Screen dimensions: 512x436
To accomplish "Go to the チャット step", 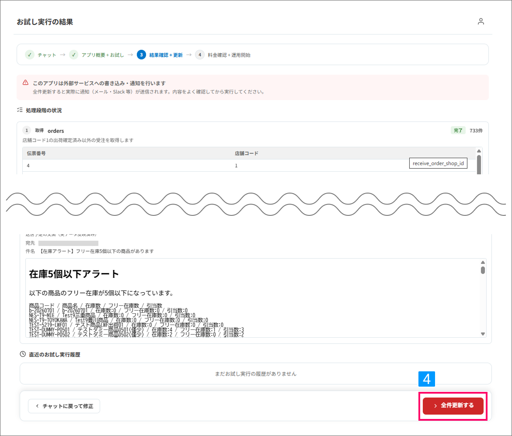I will pyautogui.click(x=47, y=55).
